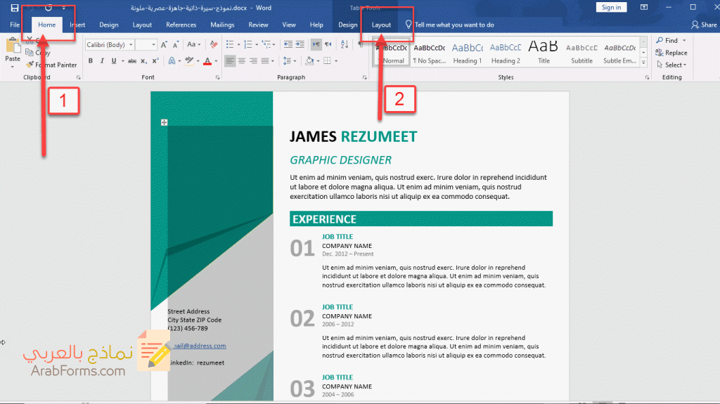Toggle Bold formatting

coord(91,60)
